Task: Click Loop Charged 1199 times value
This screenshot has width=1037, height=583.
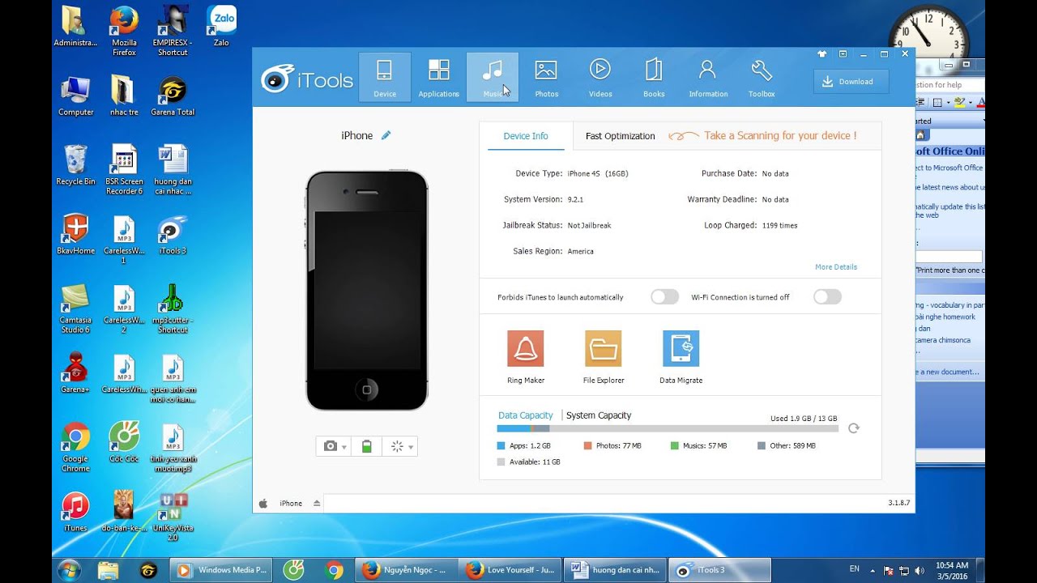Action: point(779,225)
